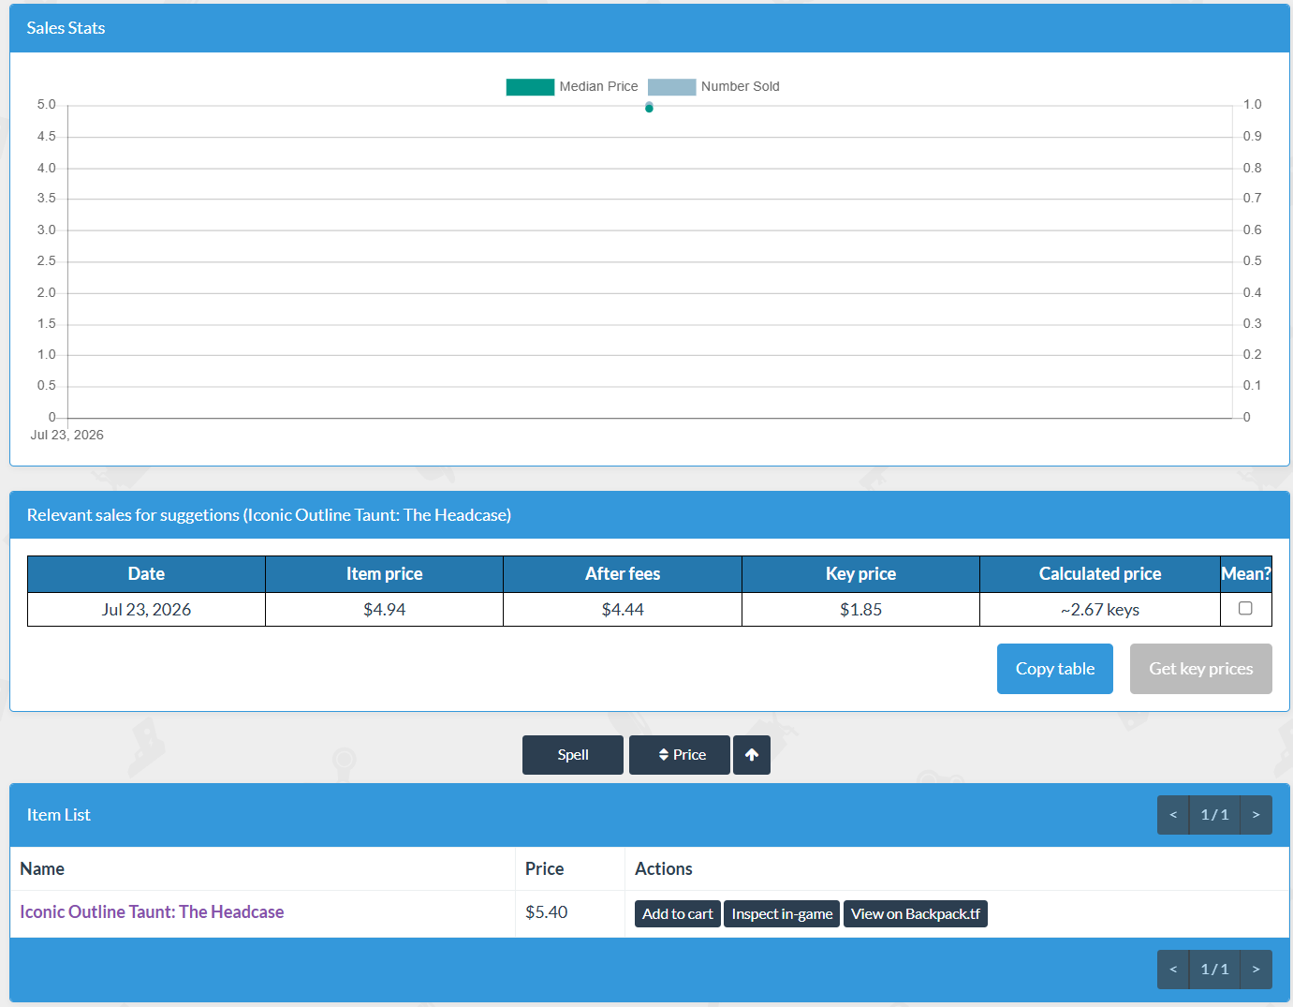
Task: Toggle Number Sold legend swatch
Action: (x=671, y=87)
